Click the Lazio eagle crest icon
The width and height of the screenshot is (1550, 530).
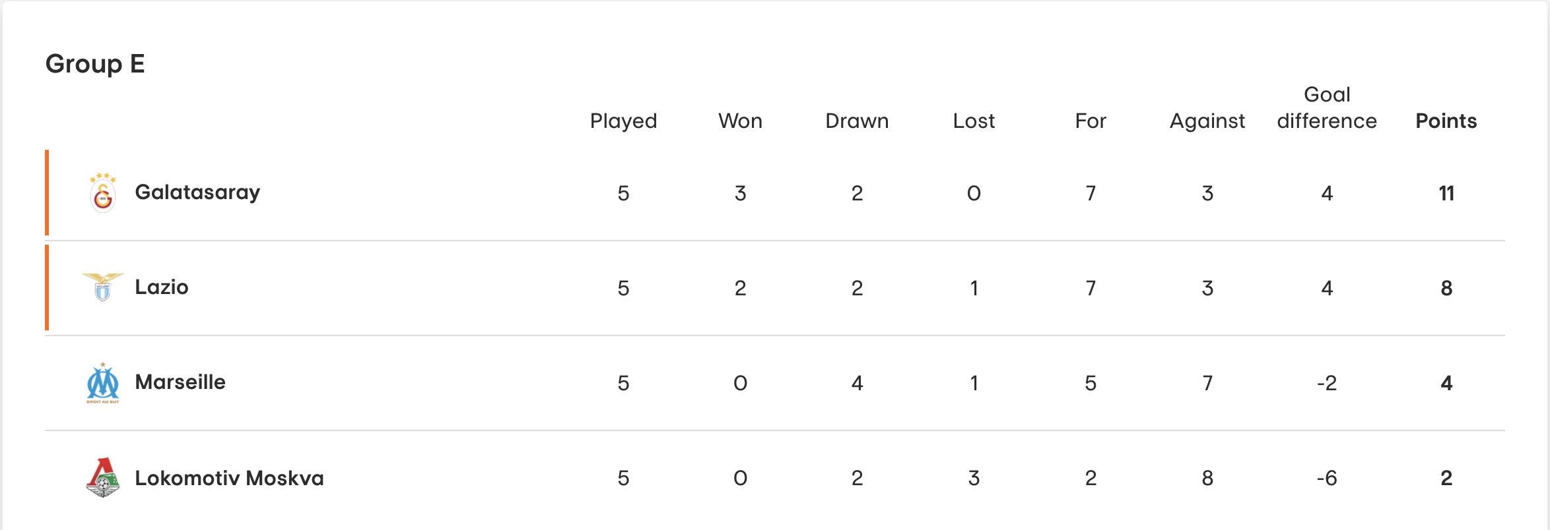click(x=103, y=287)
